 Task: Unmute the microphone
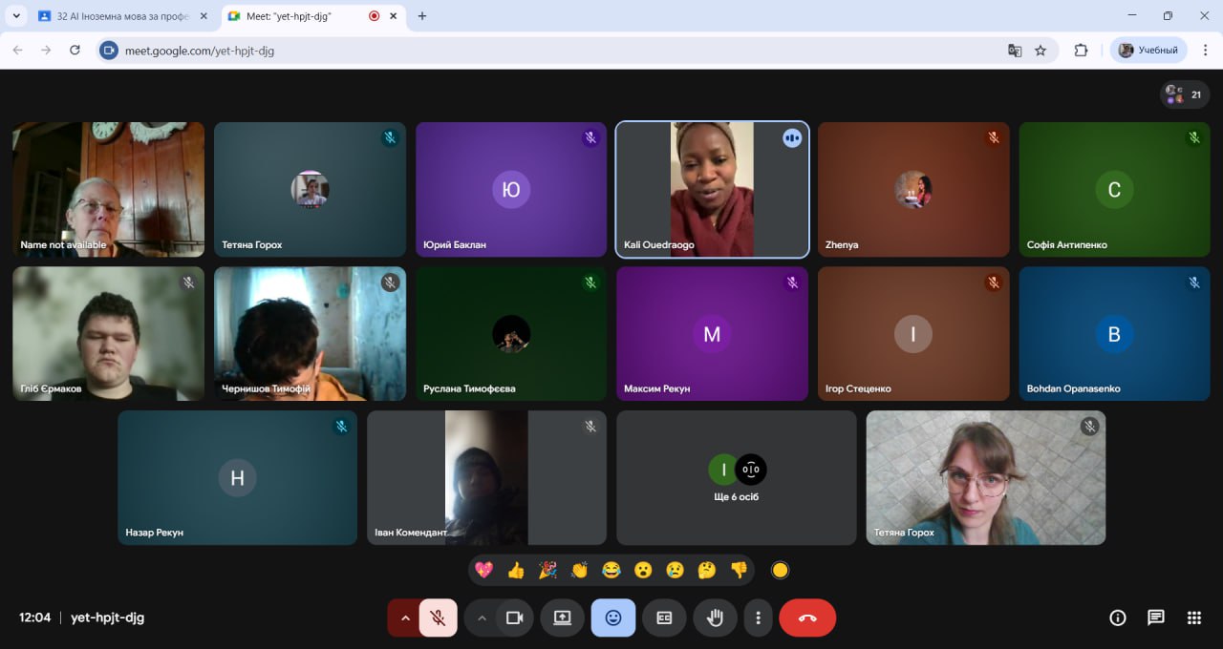tap(438, 618)
